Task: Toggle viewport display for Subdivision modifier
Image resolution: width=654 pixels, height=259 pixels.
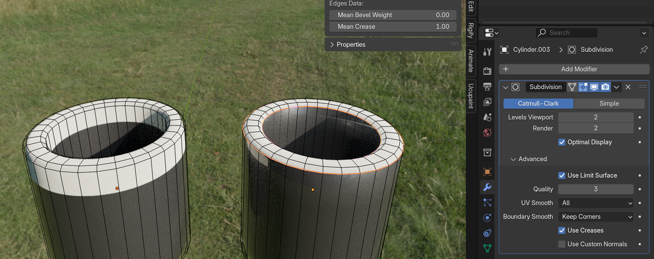Action: [x=594, y=87]
